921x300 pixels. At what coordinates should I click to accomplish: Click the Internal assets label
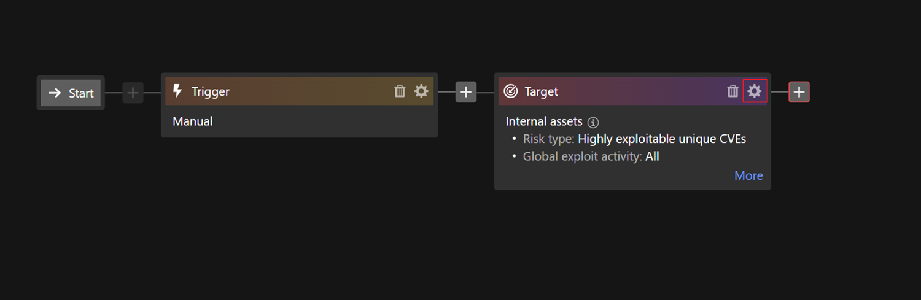pyautogui.click(x=544, y=121)
